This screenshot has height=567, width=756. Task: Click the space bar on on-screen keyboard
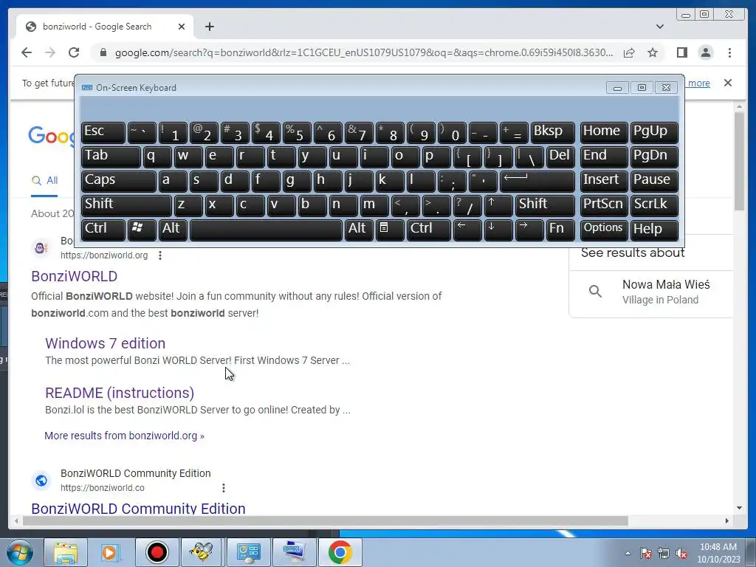(x=266, y=230)
